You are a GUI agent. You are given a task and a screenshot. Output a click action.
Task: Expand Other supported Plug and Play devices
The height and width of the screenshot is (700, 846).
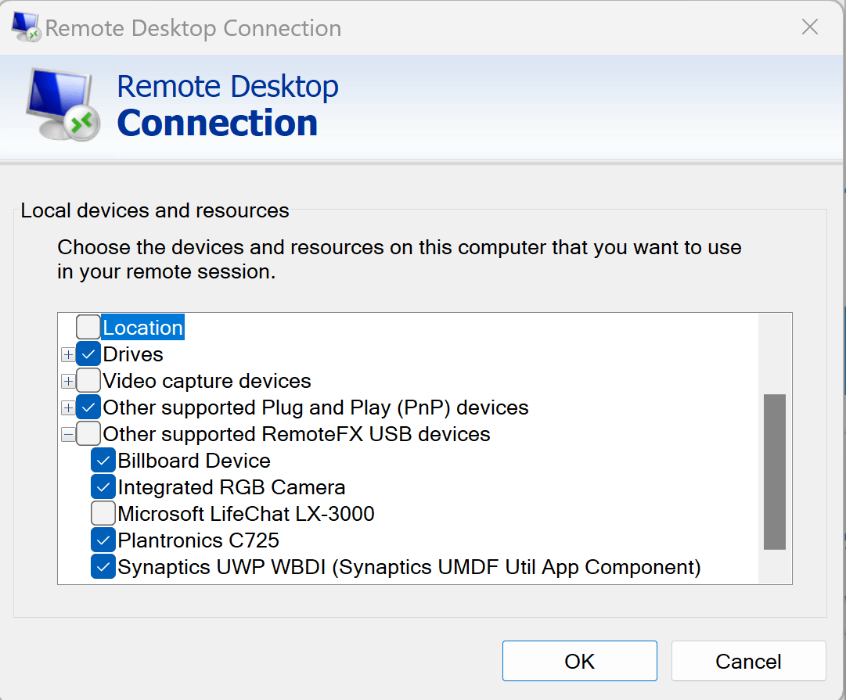click(x=68, y=408)
